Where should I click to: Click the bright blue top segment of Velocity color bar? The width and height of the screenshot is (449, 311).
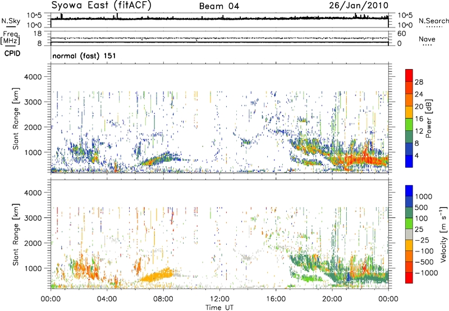coord(409,191)
